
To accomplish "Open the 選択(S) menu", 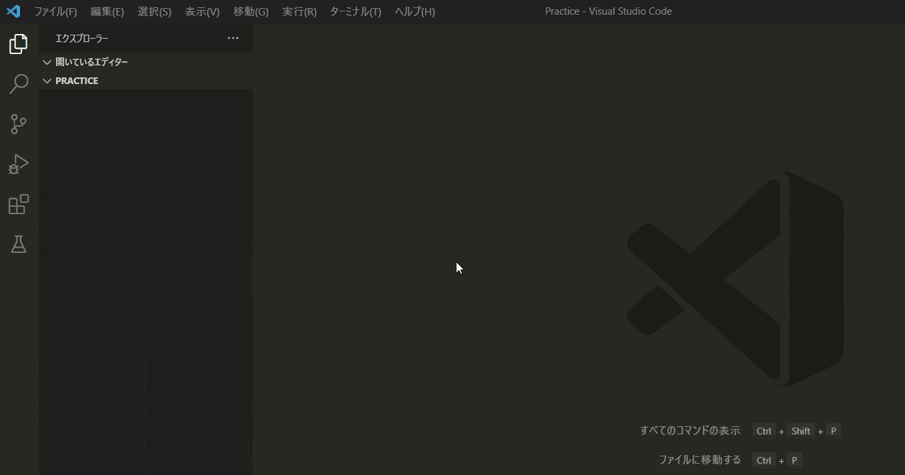I will point(154,11).
